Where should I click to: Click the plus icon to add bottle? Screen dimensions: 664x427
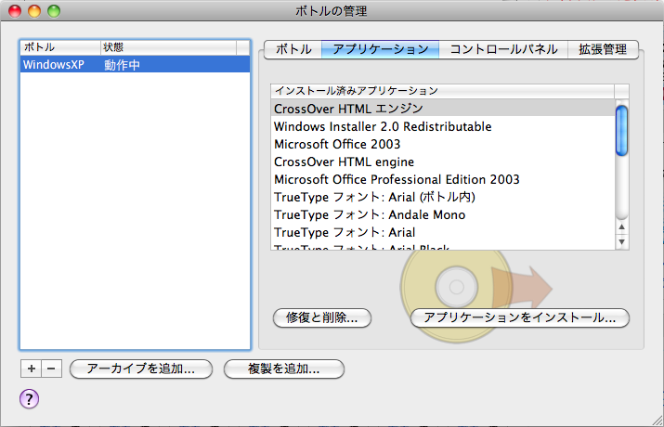click(31, 369)
